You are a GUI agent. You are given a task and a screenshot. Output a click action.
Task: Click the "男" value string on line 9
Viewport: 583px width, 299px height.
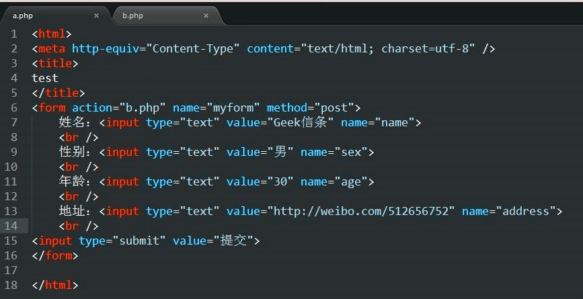tap(280, 152)
